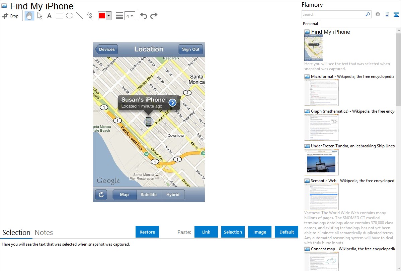Click the Paste Image button

260,232
